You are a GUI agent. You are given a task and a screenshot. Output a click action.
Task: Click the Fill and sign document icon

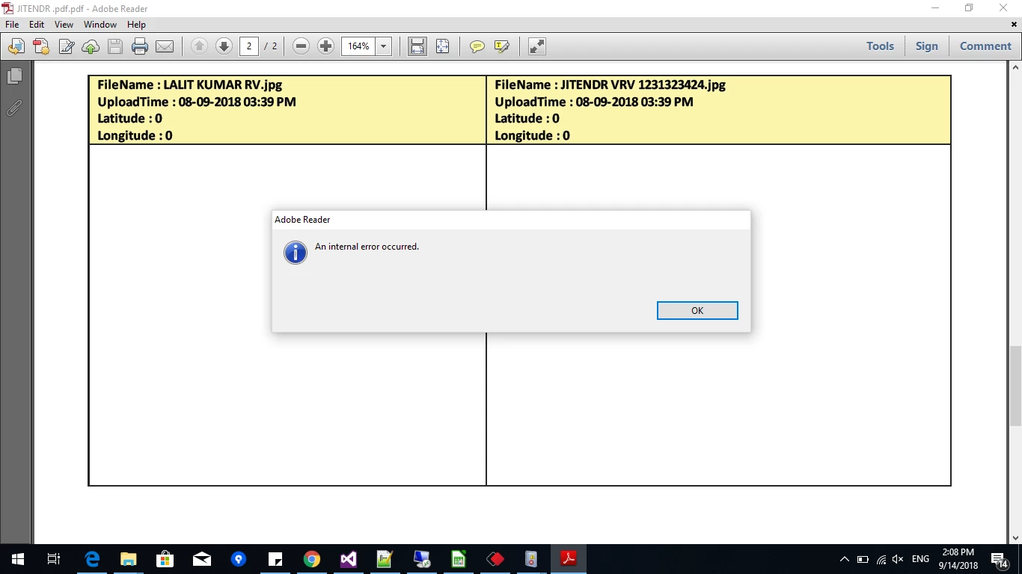click(66, 46)
